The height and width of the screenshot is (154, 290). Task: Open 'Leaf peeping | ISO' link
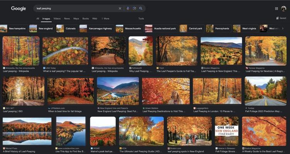tap(13, 111)
